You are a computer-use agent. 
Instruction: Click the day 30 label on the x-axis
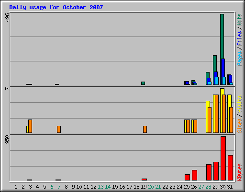[223, 187]
